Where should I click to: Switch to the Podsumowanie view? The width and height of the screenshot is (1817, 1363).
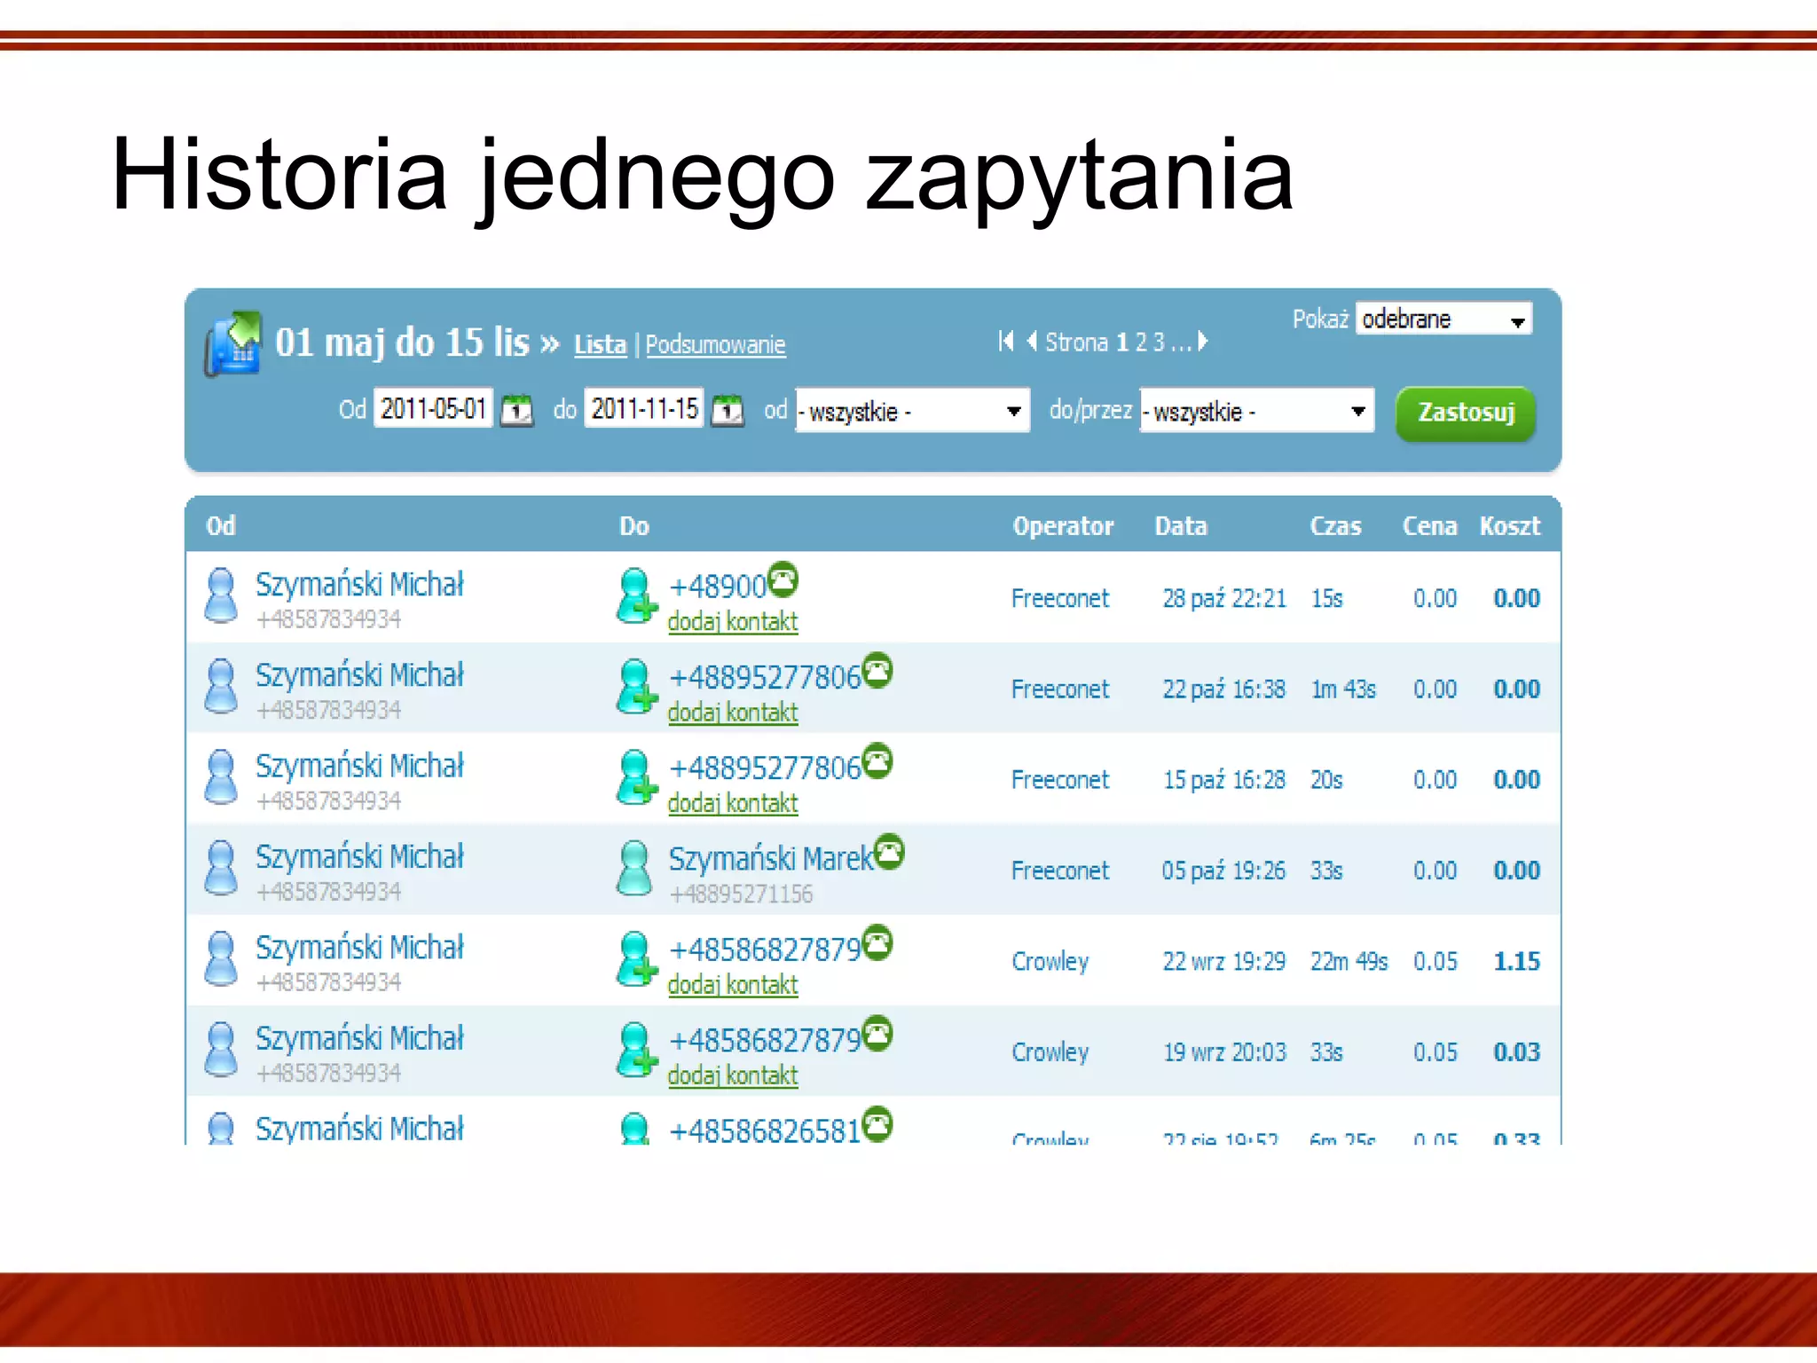(x=715, y=344)
